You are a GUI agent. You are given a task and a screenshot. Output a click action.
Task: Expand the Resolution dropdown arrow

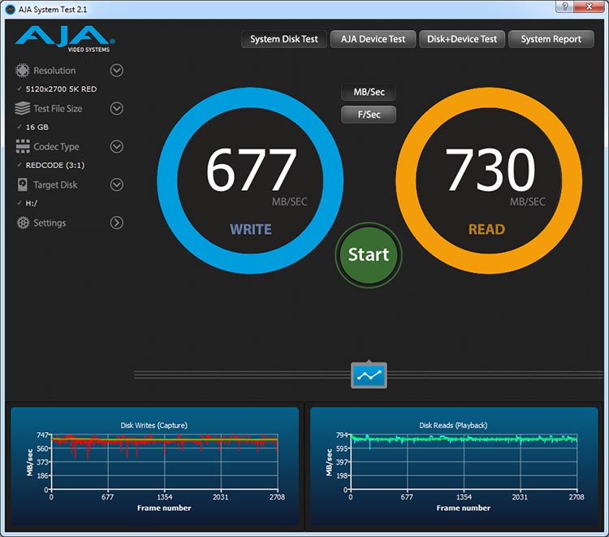[116, 71]
